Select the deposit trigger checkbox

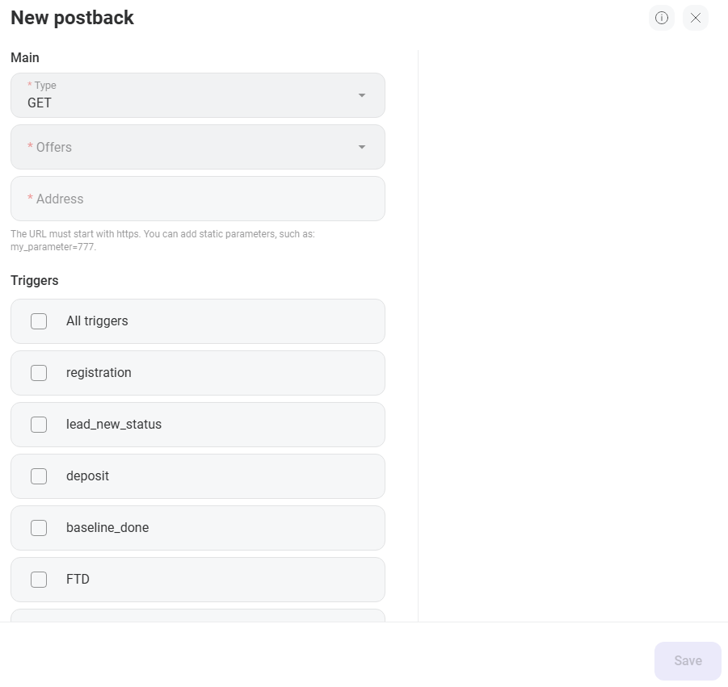click(39, 476)
